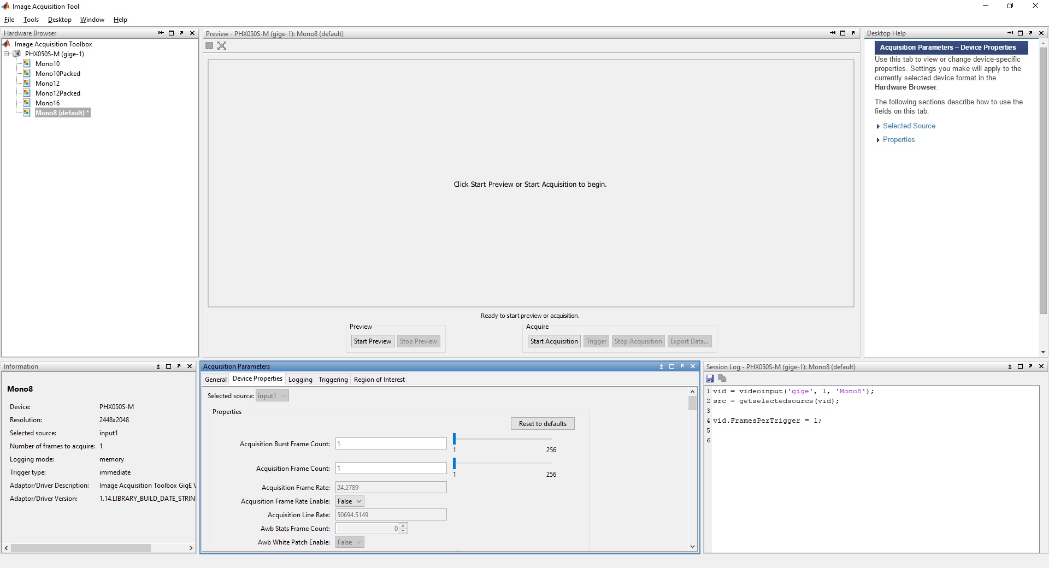
Task: Maximize the Acquisition Parameters panel
Action: pos(671,366)
